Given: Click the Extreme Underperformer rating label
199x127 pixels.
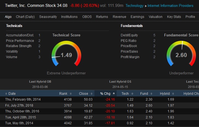Looking at the screenshot, I should [x=66, y=73].
